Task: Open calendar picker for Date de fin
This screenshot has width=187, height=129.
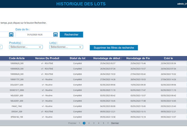Action: click(x=55, y=35)
